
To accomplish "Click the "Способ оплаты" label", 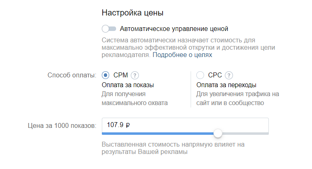I will click(x=72, y=75).
